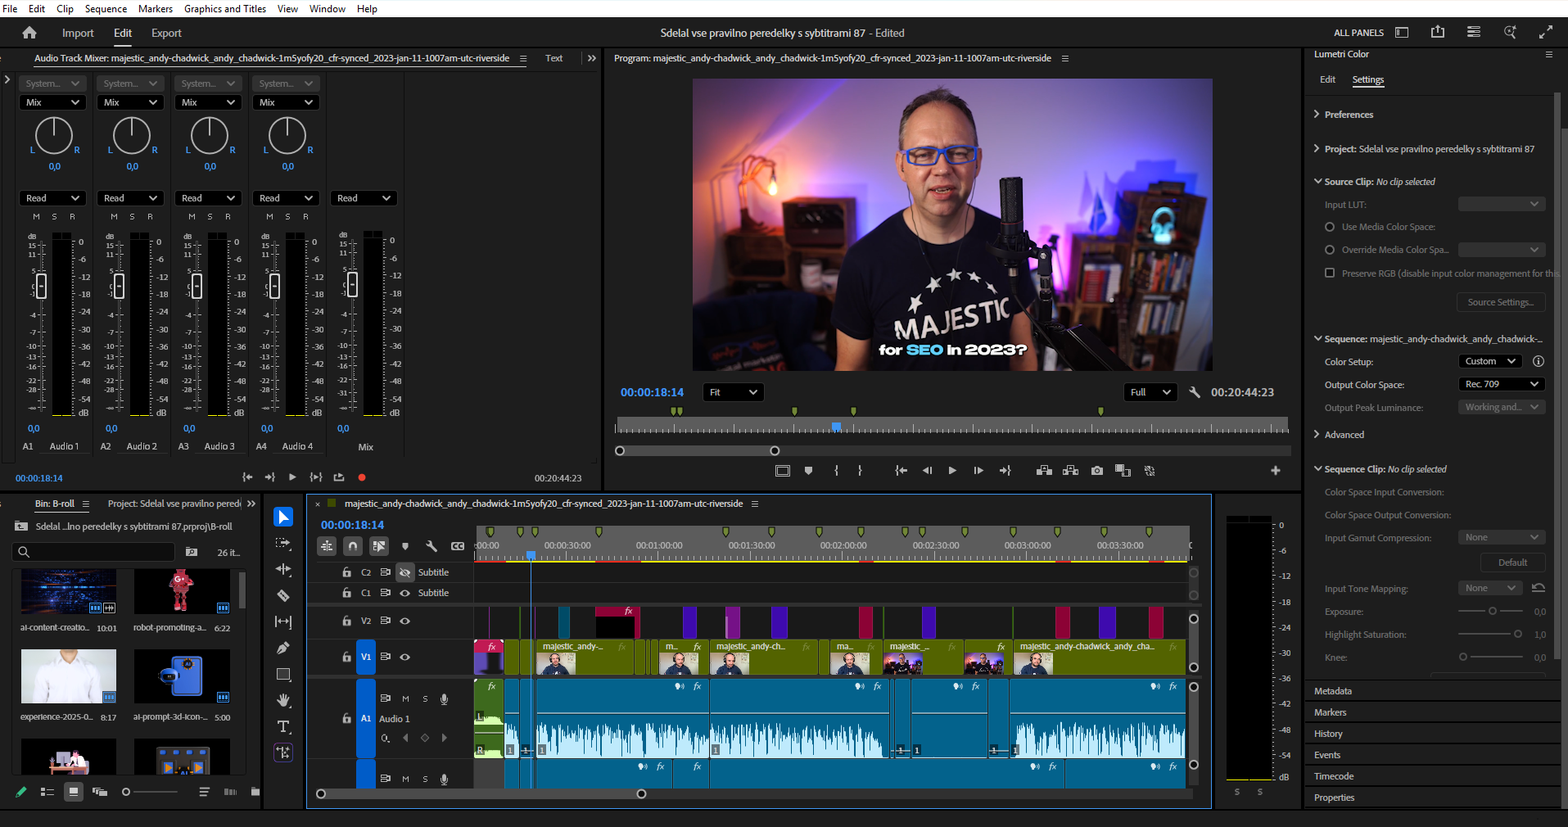Select the Hand tool
Screen dimensions: 1568x827
point(283,700)
